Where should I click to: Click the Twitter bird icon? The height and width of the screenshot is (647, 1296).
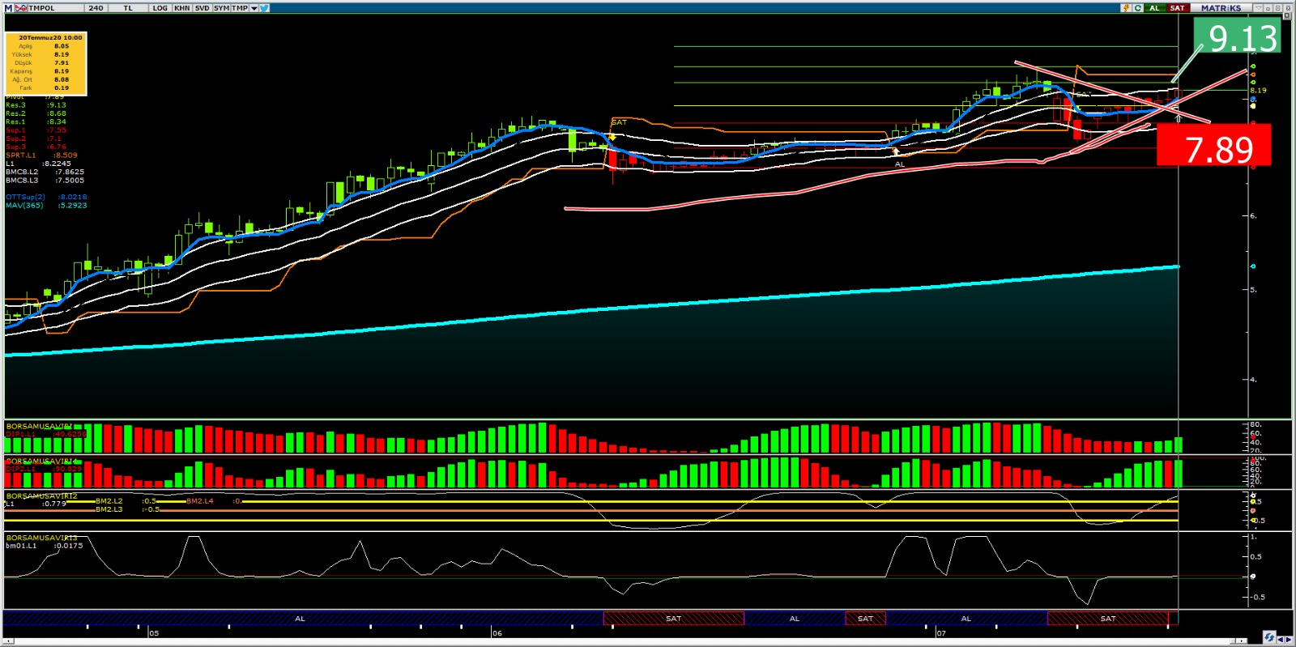coord(265,8)
